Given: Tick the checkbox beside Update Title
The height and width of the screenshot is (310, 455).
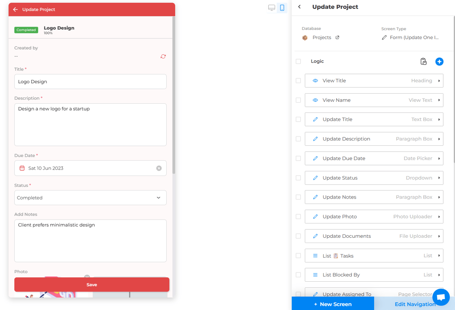Looking at the screenshot, I should click(298, 119).
